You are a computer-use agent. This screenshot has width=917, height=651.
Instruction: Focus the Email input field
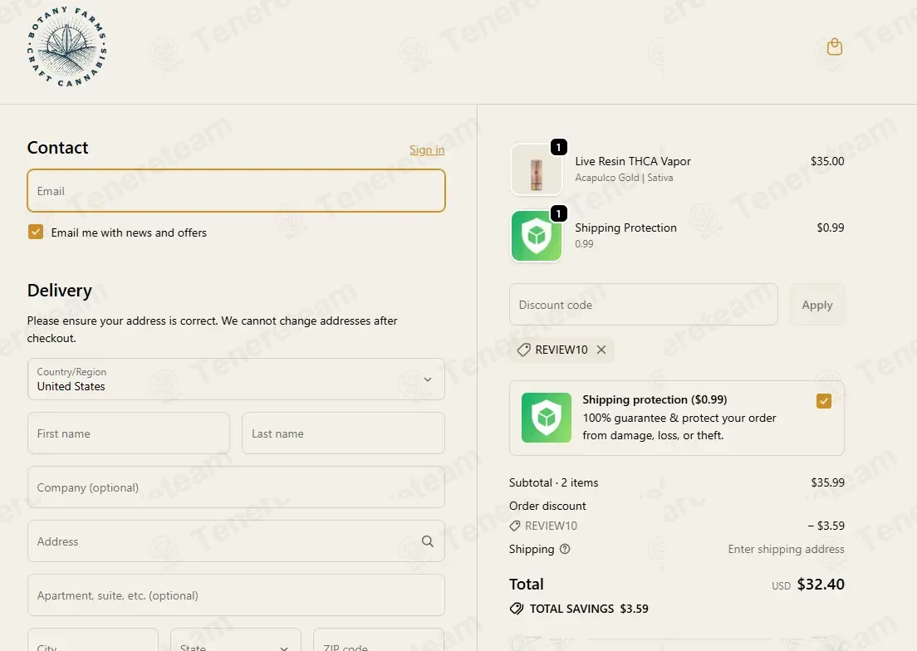(x=236, y=190)
